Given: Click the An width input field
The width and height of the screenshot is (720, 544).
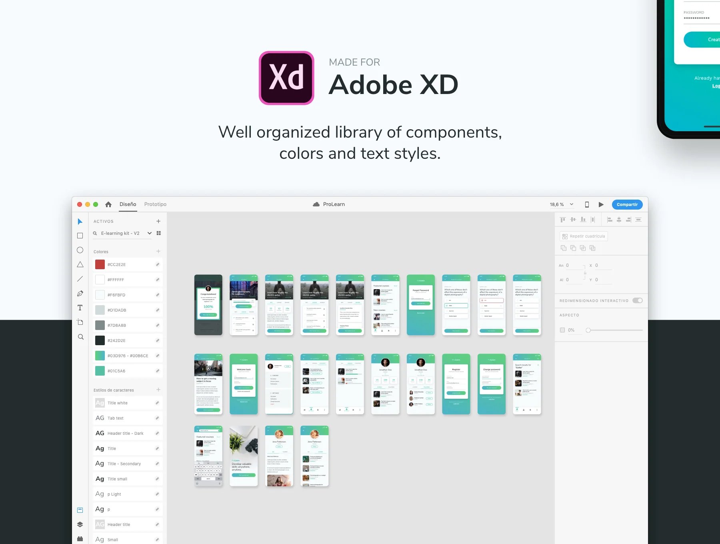Looking at the screenshot, I should (574, 266).
